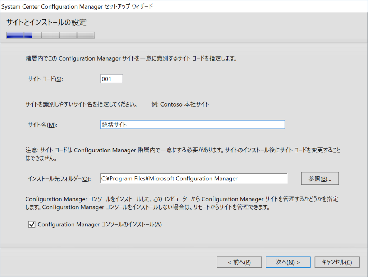
Task: Click the Site Name field containing 統括サイト
Action: click(193, 125)
